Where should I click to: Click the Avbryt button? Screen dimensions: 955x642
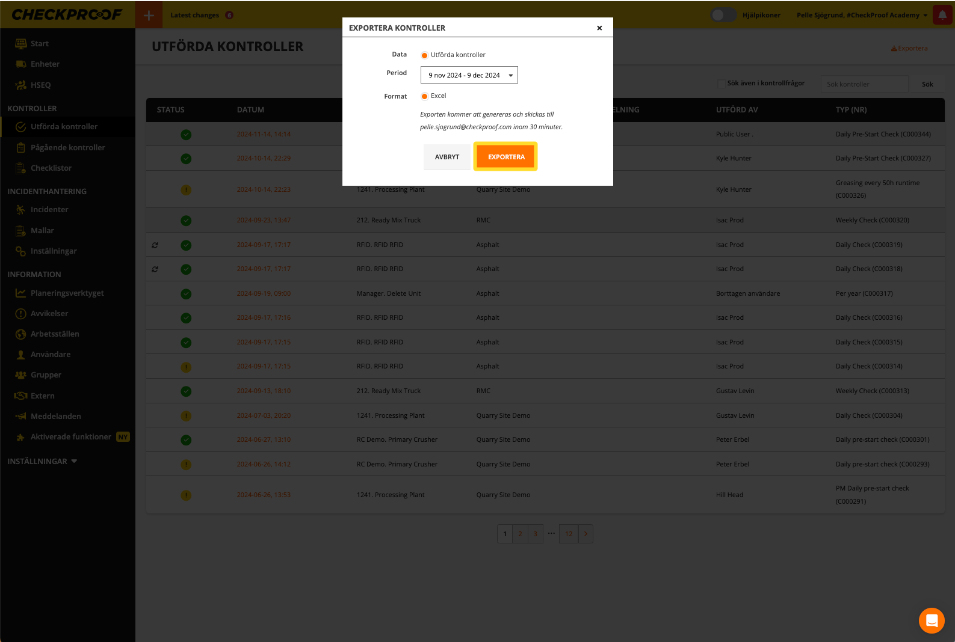point(447,157)
